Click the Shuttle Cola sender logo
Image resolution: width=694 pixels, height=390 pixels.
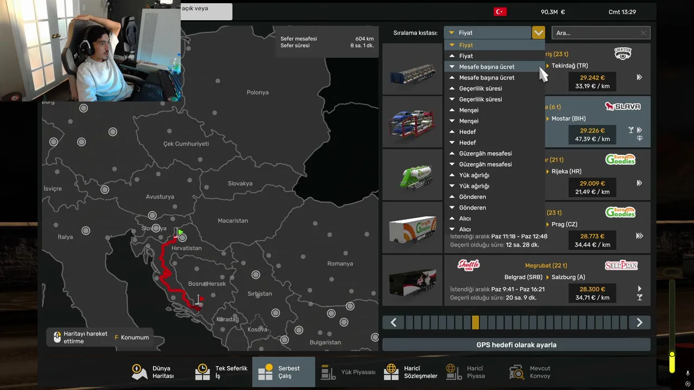[468, 265]
